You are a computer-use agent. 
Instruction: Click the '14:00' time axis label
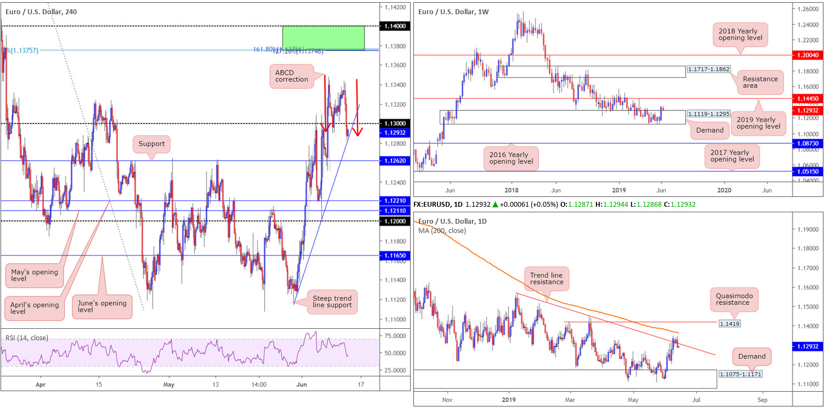click(259, 385)
